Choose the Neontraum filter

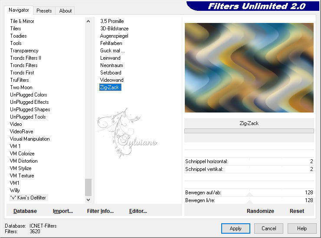pyautogui.click(x=111, y=65)
